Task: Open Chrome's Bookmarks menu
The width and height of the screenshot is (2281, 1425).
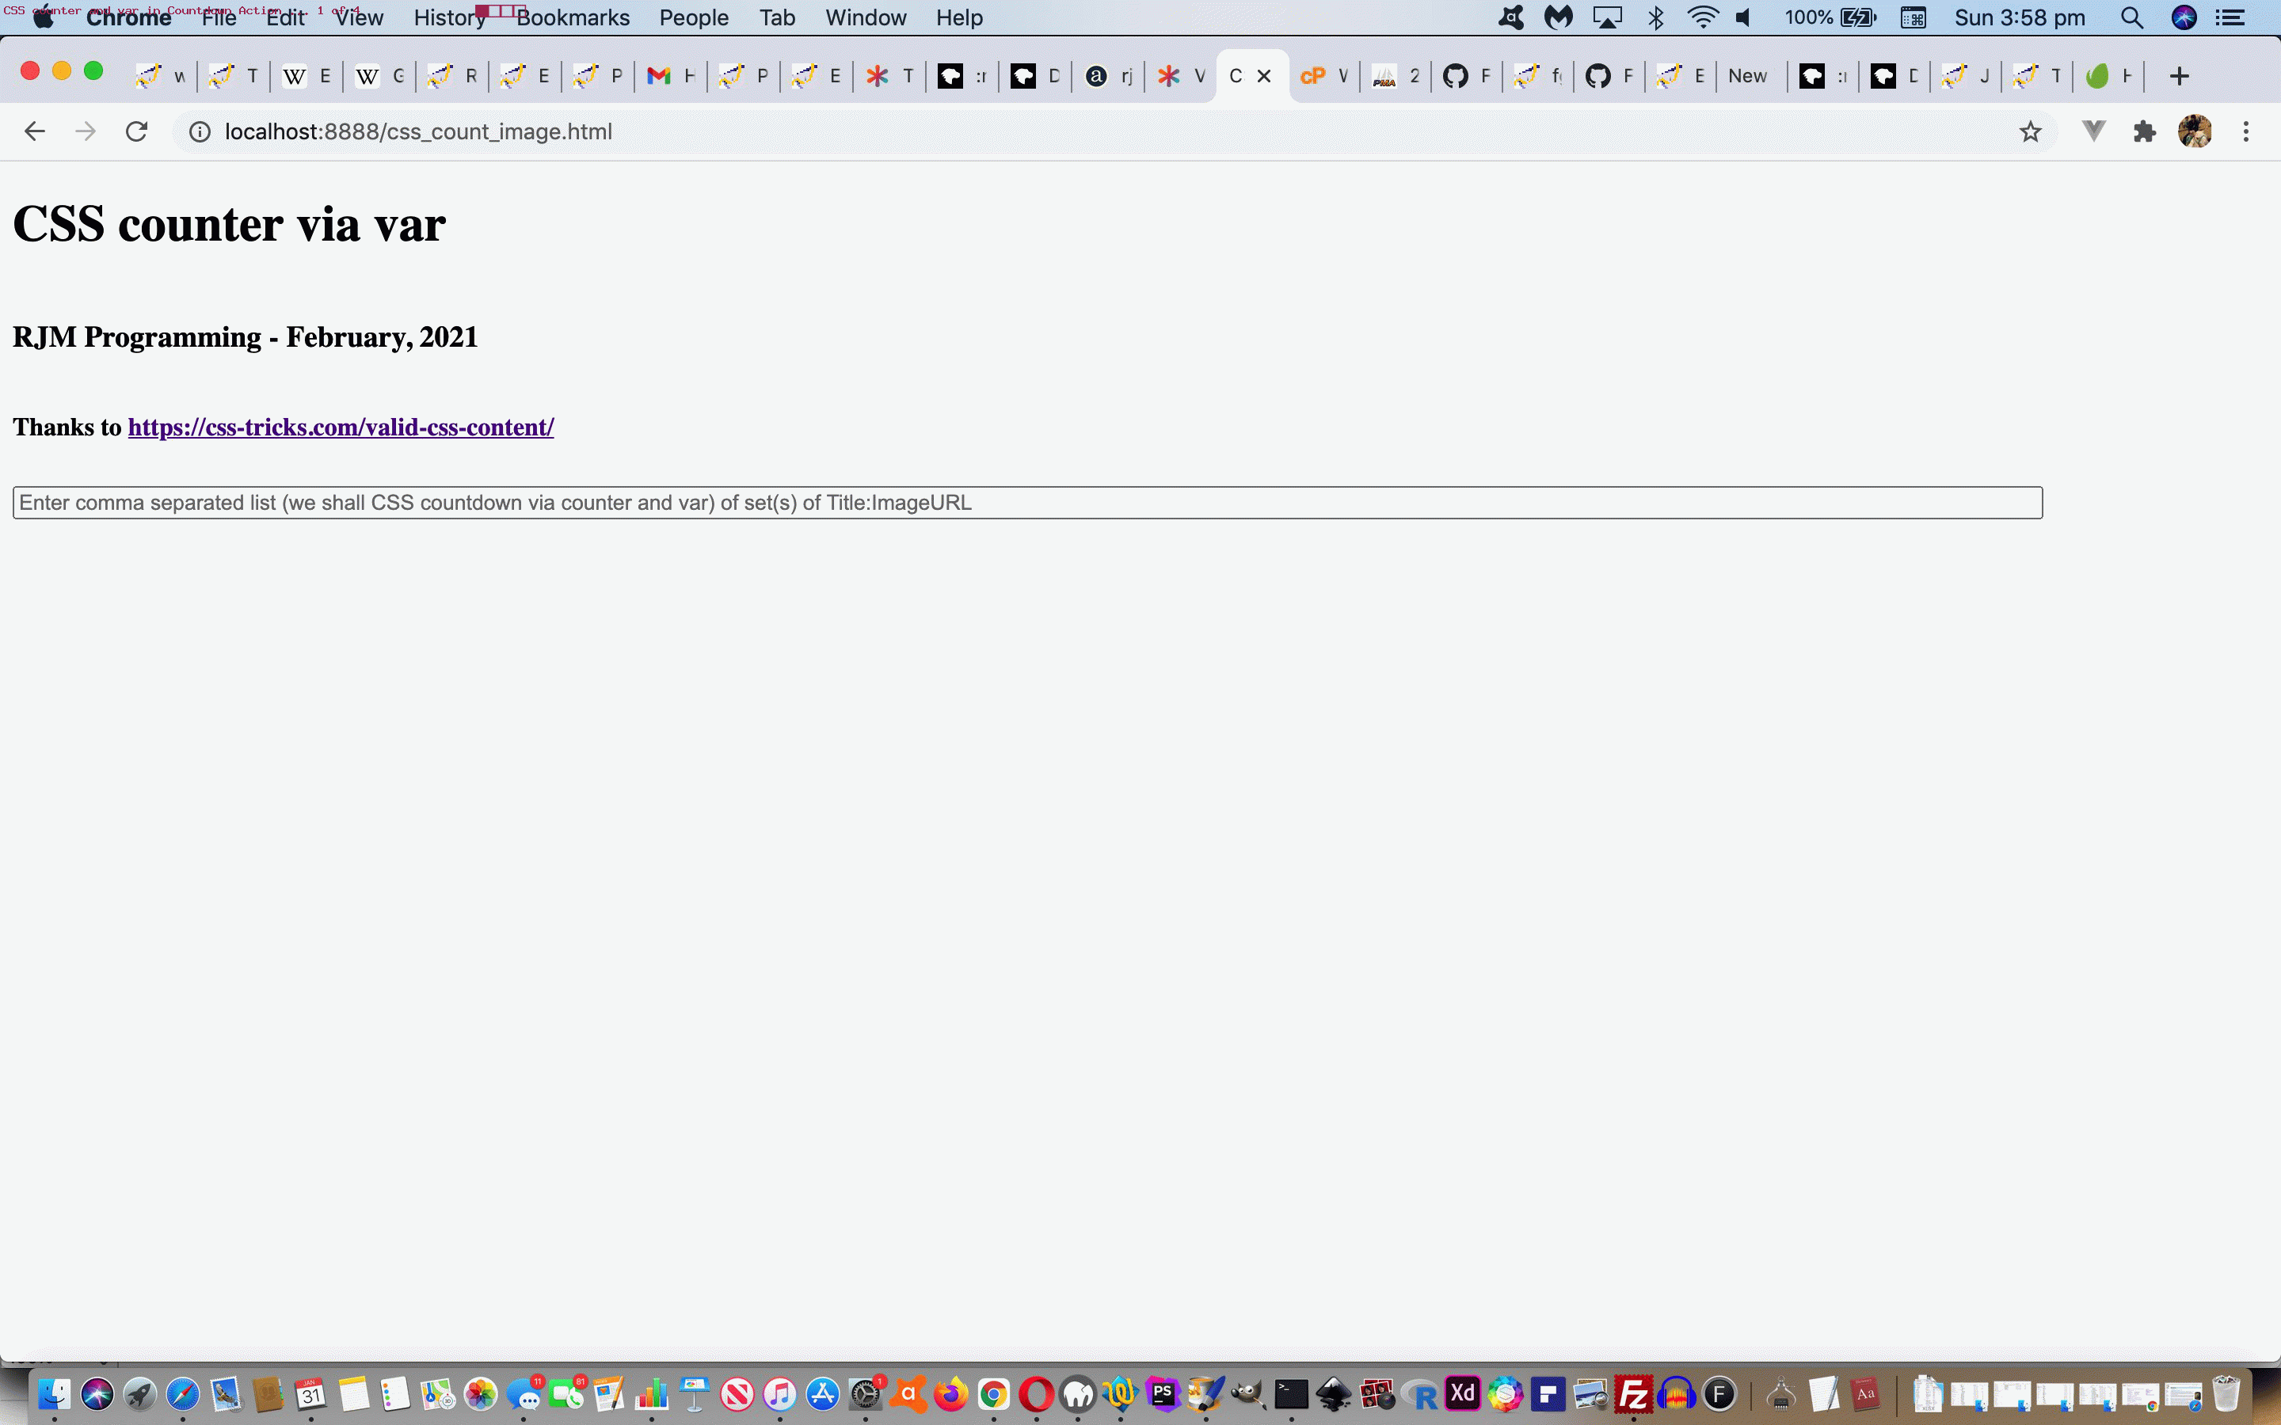Action: 573,17
